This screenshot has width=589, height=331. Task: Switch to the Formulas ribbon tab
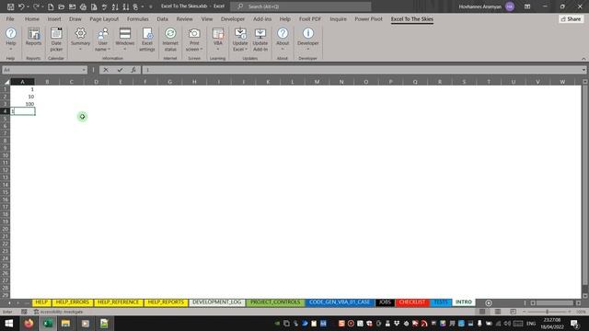pyautogui.click(x=137, y=18)
